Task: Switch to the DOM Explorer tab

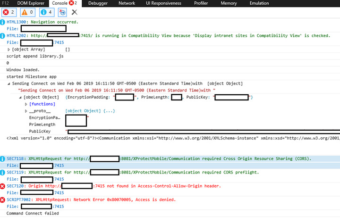Action: click(30, 3)
